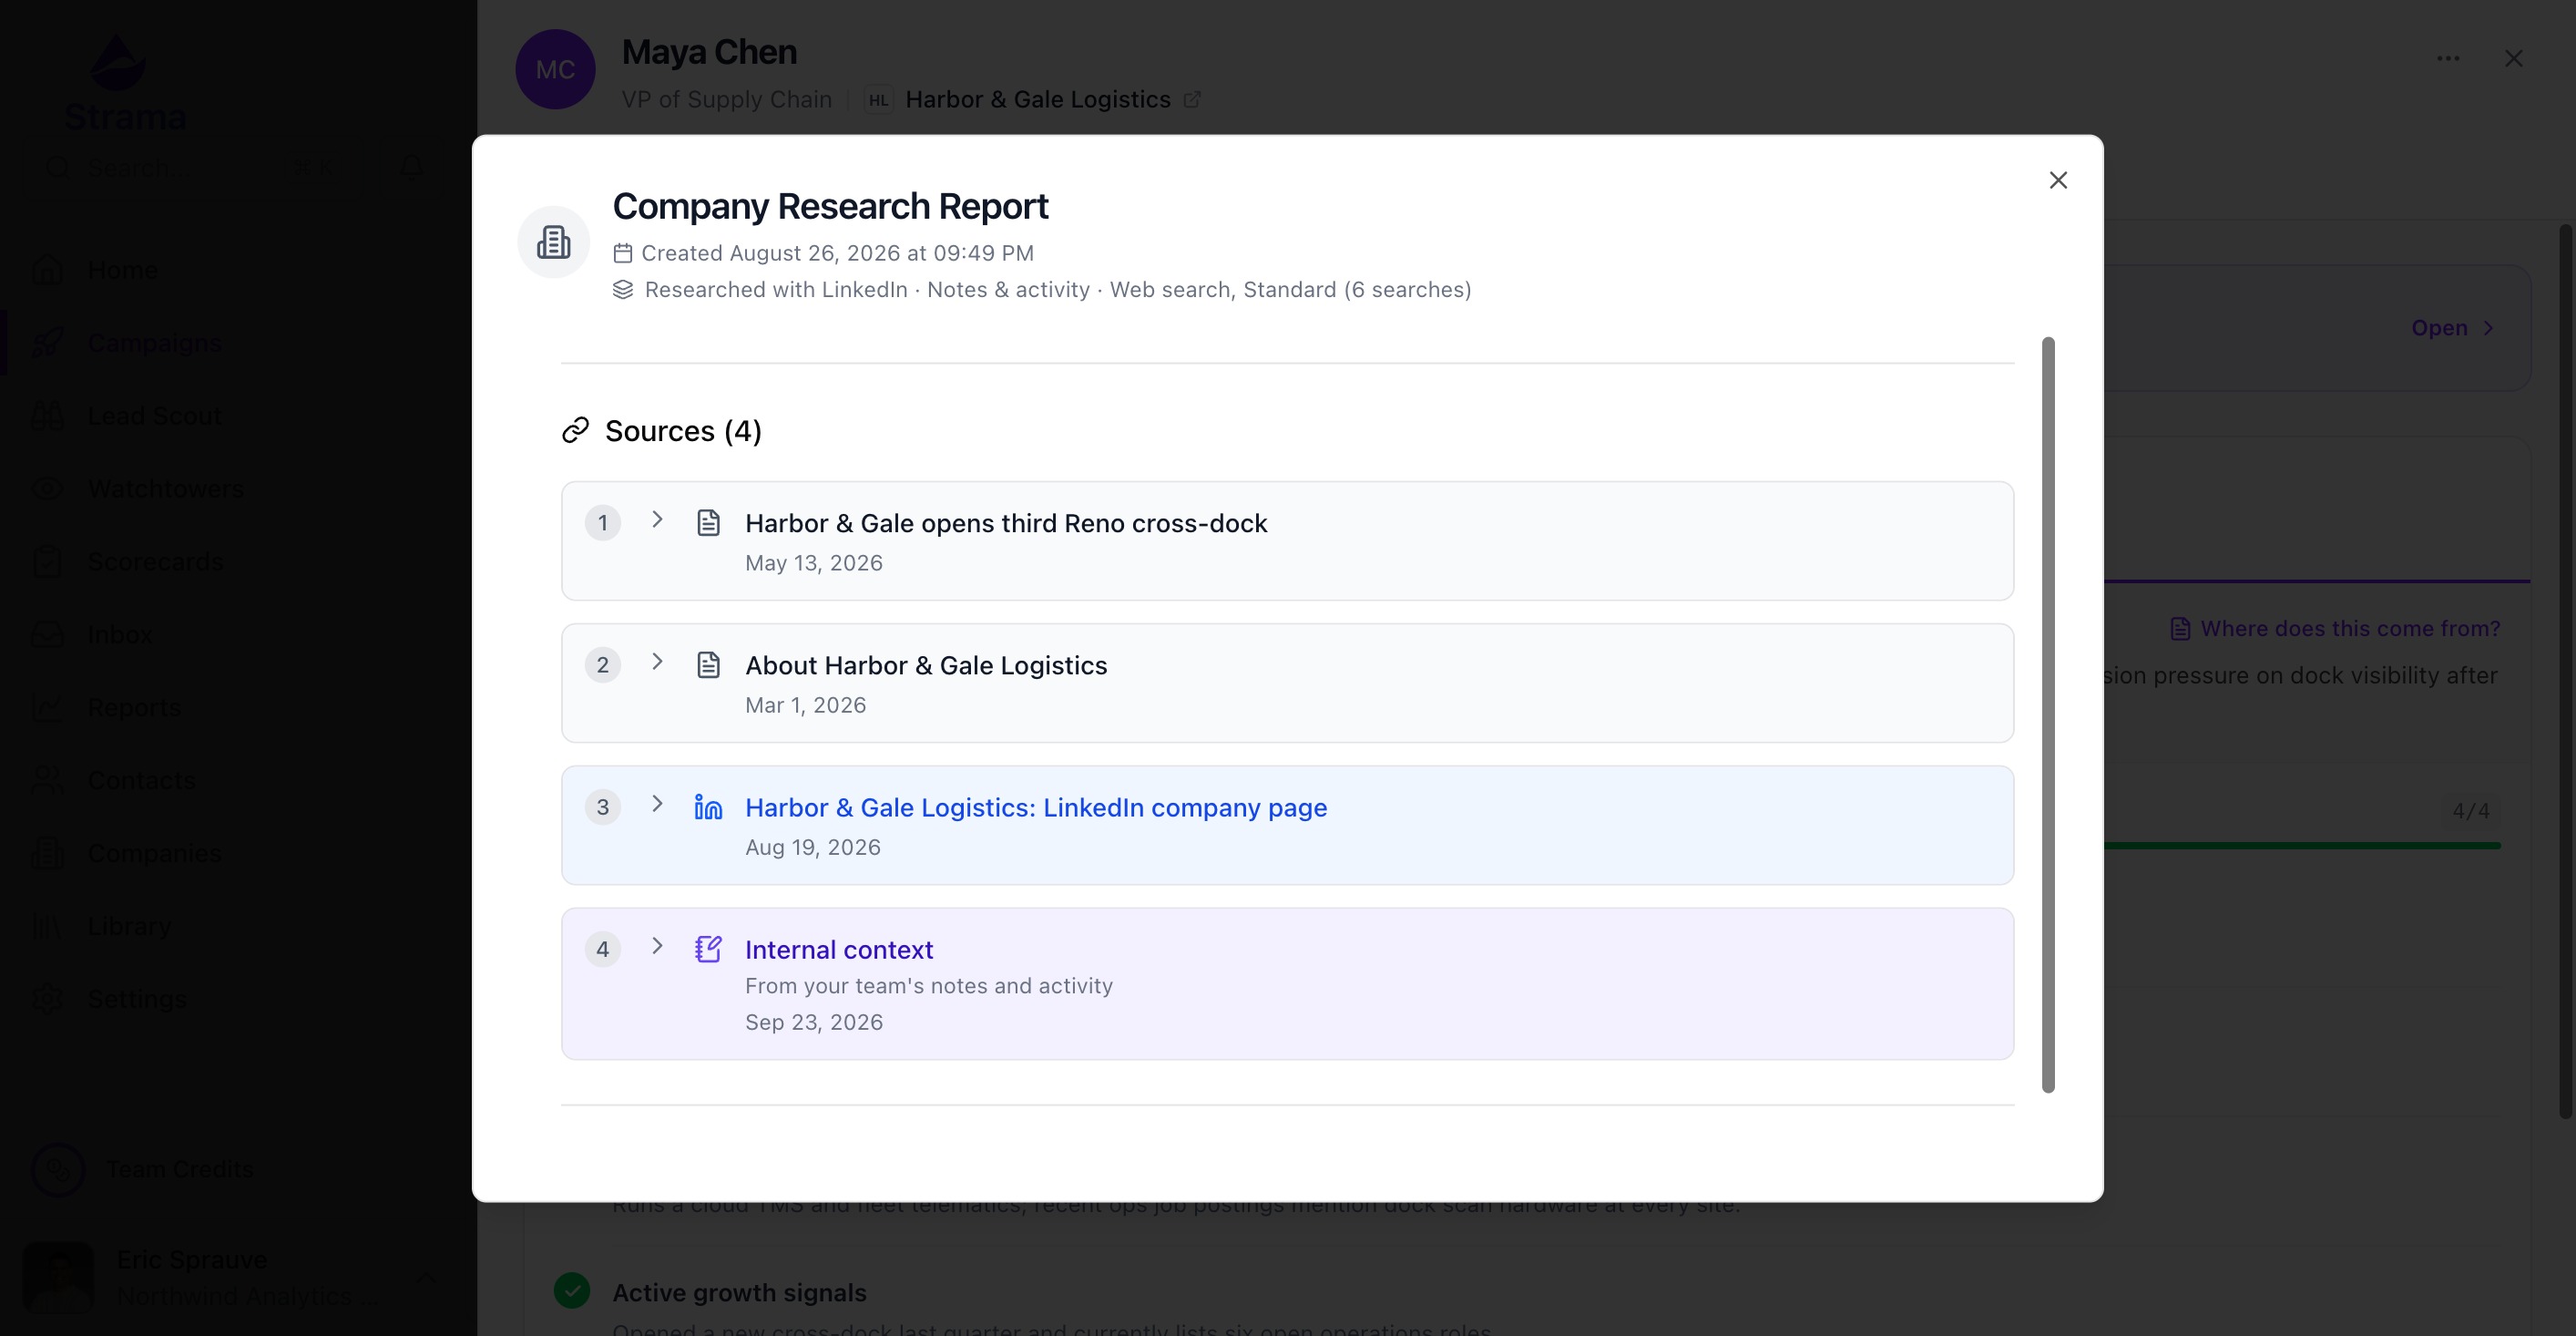This screenshot has height=1336, width=2576.
Task: Click the link icon beside Sources (4)
Action: click(x=575, y=430)
